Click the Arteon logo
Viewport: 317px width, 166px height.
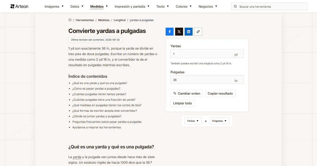tap(19, 6)
